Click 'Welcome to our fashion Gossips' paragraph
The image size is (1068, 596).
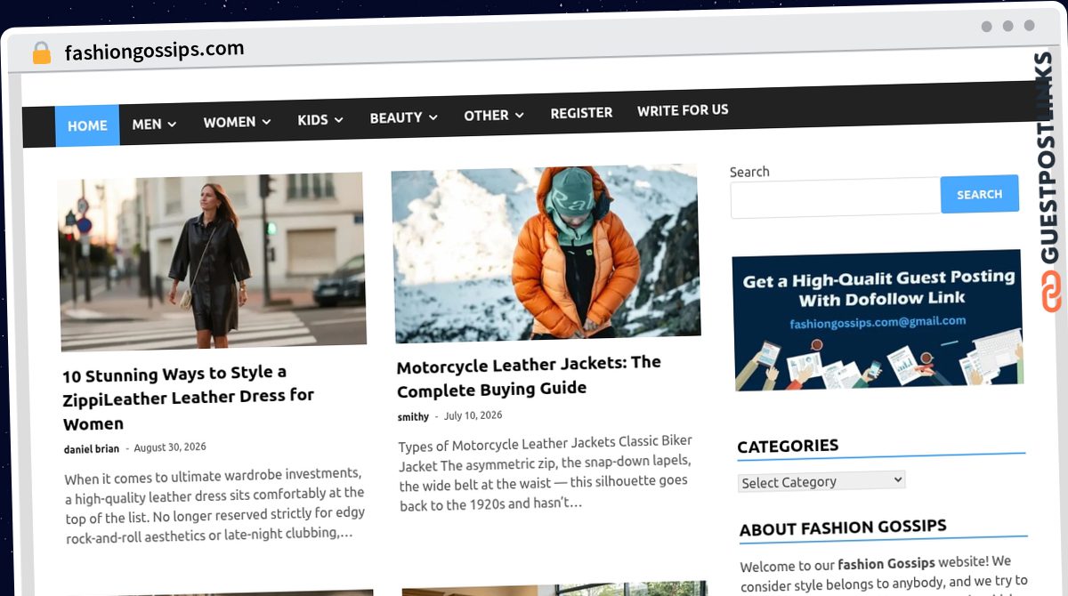885,575
